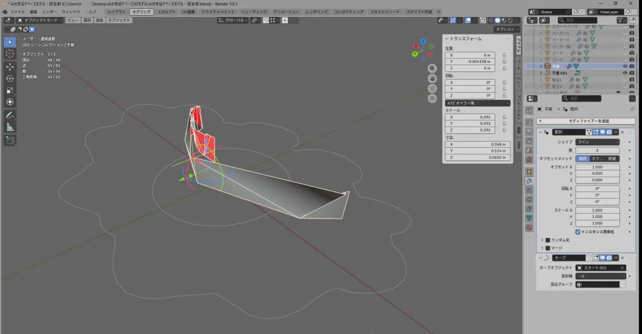642x334 pixels.
Task: Open the XYZ オイラー角 rotation mode dropdown
Action: coord(477,103)
